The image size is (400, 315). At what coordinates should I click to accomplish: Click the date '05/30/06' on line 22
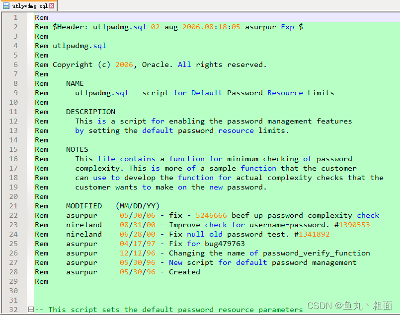point(137,215)
